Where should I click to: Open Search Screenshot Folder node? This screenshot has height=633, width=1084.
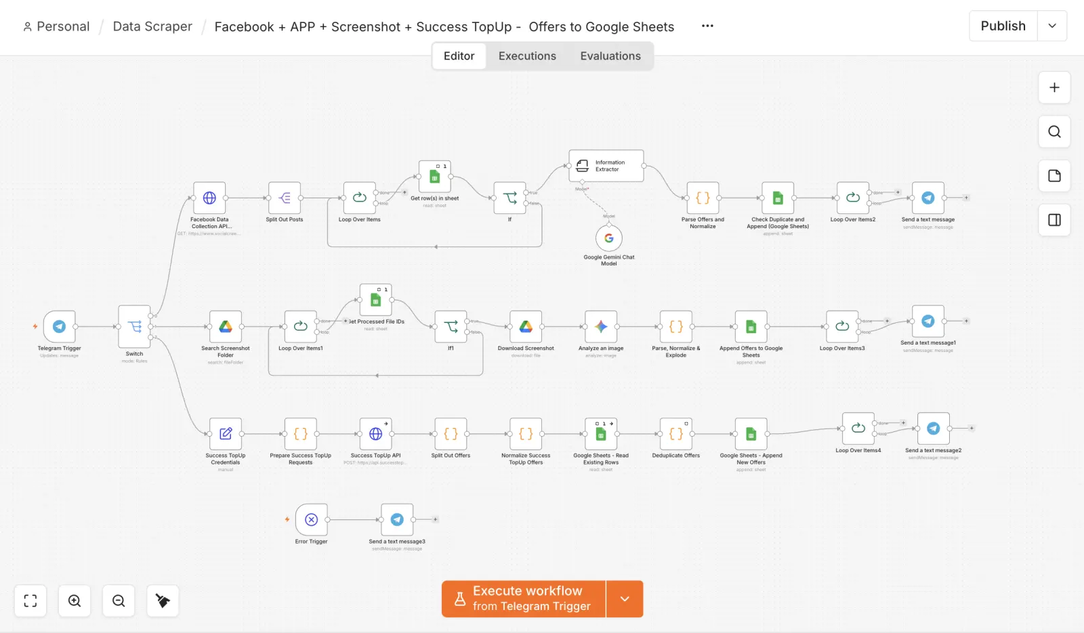tap(226, 327)
